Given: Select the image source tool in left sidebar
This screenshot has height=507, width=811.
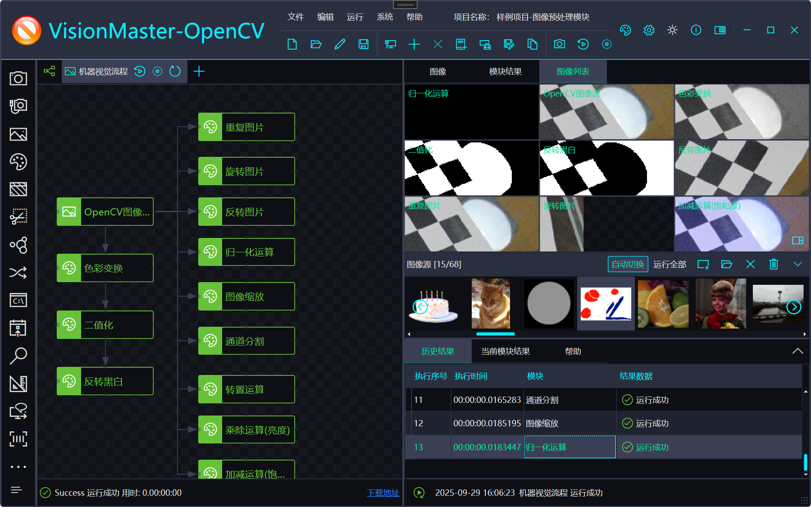Looking at the screenshot, I should click(x=18, y=134).
